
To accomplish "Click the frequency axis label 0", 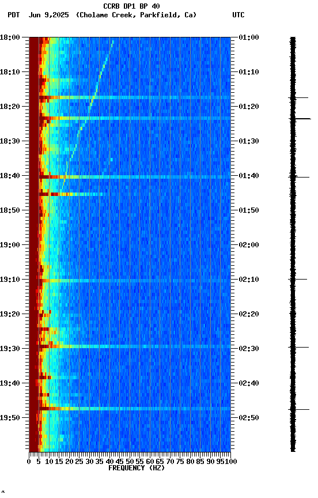I will click(x=29, y=462).
